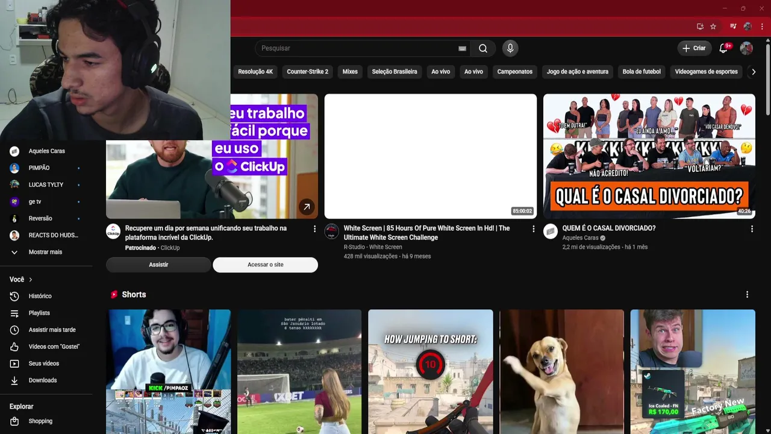Open the browser profile avatar
Image resolution: width=771 pixels, height=434 pixels.
[x=748, y=27]
